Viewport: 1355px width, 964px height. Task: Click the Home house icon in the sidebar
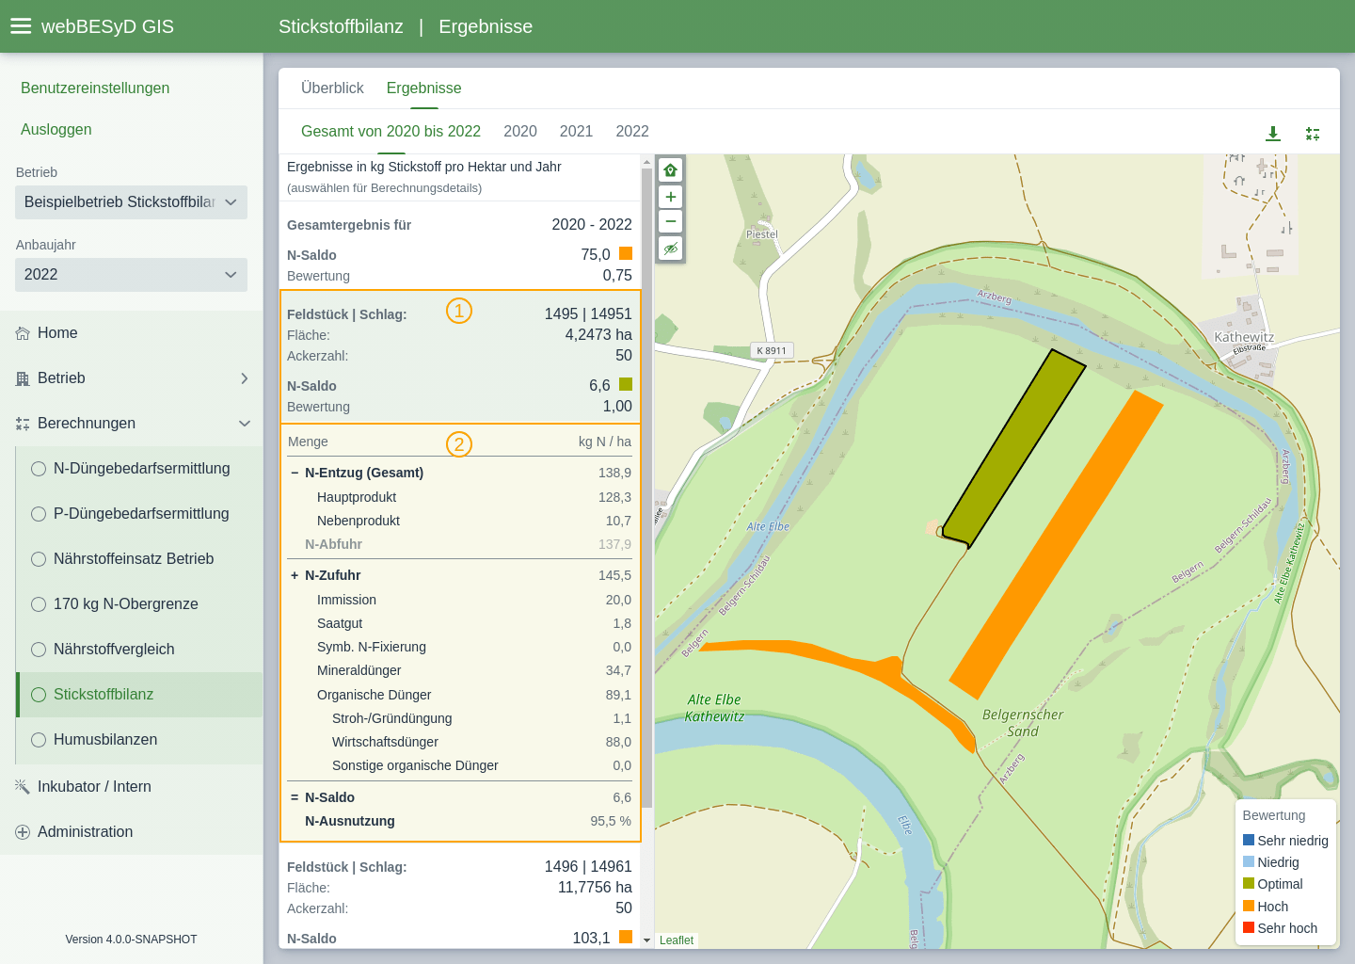click(x=23, y=333)
